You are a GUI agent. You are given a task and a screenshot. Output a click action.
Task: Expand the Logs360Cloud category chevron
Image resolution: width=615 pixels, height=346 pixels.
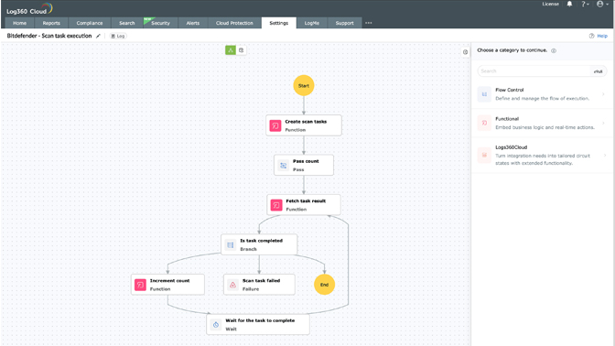(x=604, y=156)
